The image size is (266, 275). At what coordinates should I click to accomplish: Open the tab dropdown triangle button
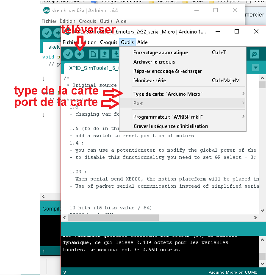[255, 67]
